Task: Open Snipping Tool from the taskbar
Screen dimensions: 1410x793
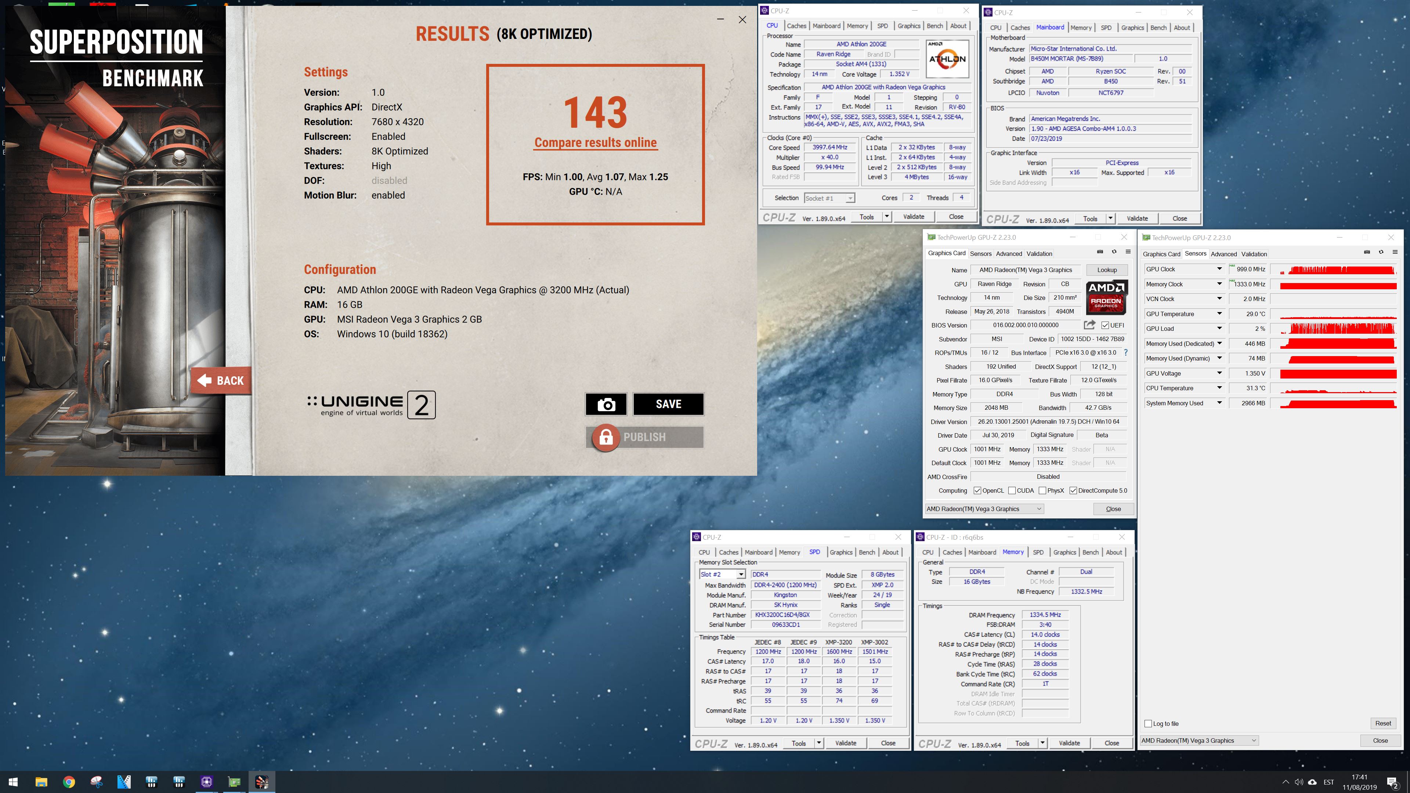Action: coord(96,782)
